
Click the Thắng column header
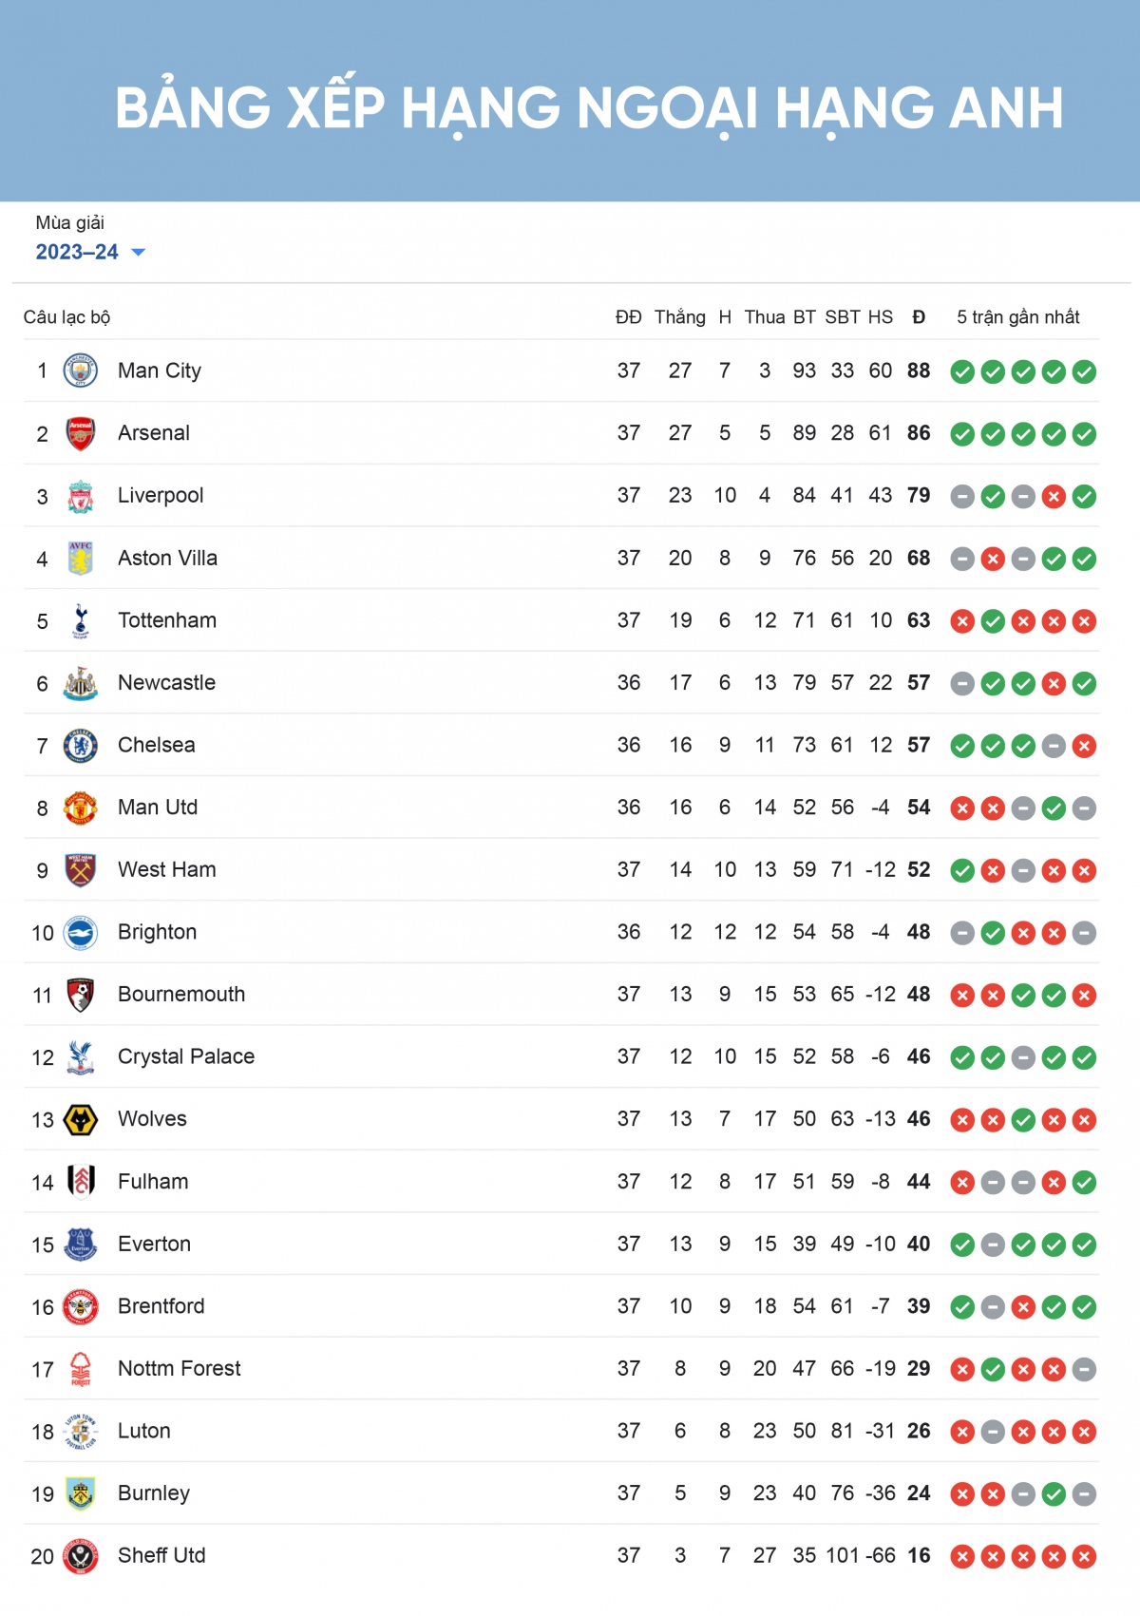point(680,317)
